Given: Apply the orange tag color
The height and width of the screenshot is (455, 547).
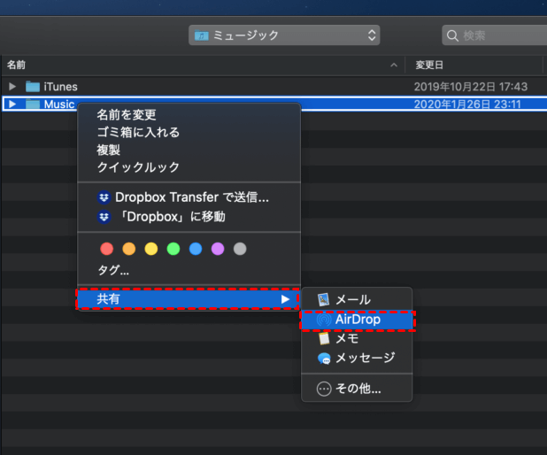Looking at the screenshot, I should (129, 249).
